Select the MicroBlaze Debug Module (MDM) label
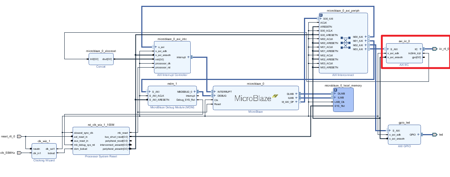The image size is (450, 177). [172, 107]
